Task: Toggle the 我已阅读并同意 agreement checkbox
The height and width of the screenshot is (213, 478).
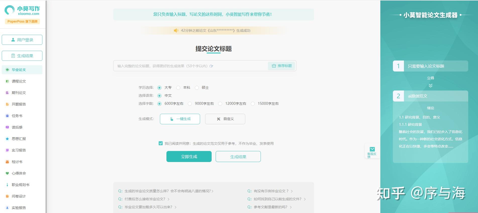Action: (161, 143)
